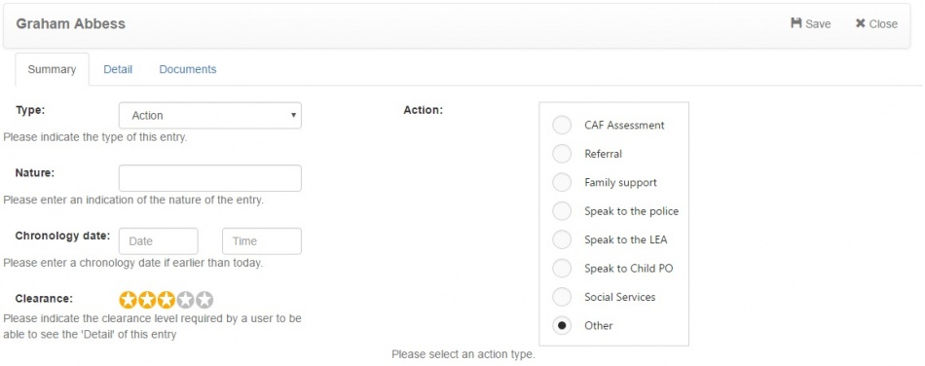925x366 pixels.
Task: Select the Other action radio button
Action: pyautogui.click(x=562, y=325)
